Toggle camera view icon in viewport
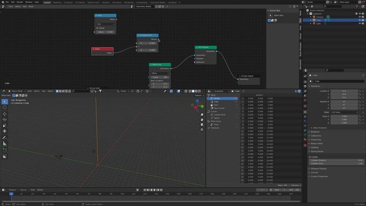The width and height of the screenshot is (366, 206). [x=202, y=125]
